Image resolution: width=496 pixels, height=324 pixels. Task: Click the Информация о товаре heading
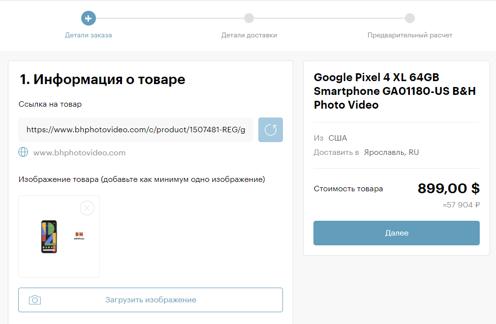[x=102, y=79]
